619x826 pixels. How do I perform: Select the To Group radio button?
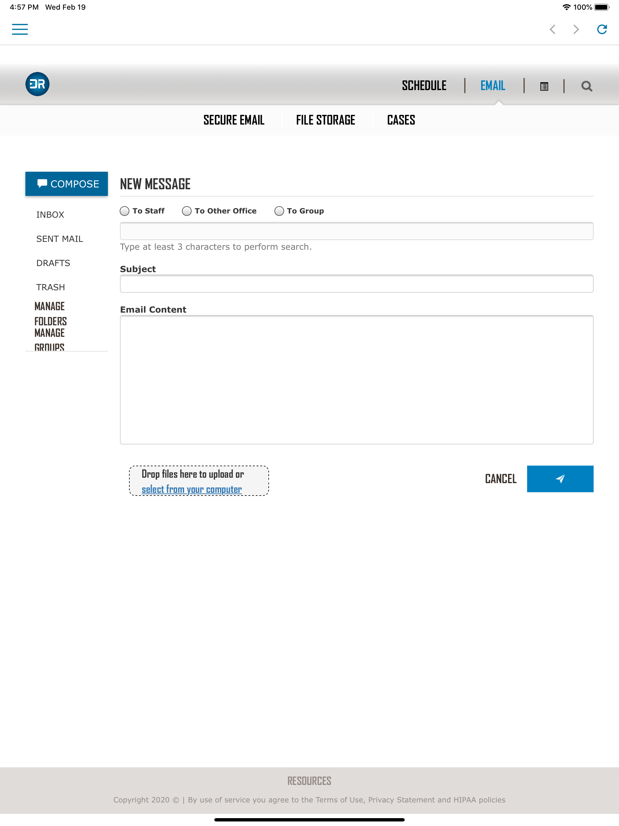pos(279,211)
